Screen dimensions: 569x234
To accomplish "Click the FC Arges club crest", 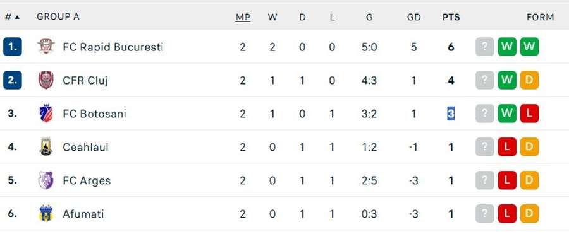I will click(x=46, y=180).
